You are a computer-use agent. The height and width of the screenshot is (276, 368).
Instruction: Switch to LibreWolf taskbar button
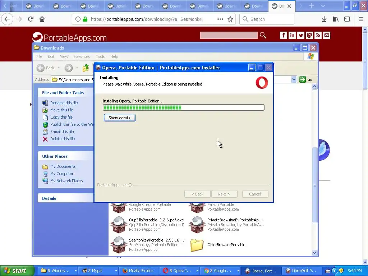301,271
